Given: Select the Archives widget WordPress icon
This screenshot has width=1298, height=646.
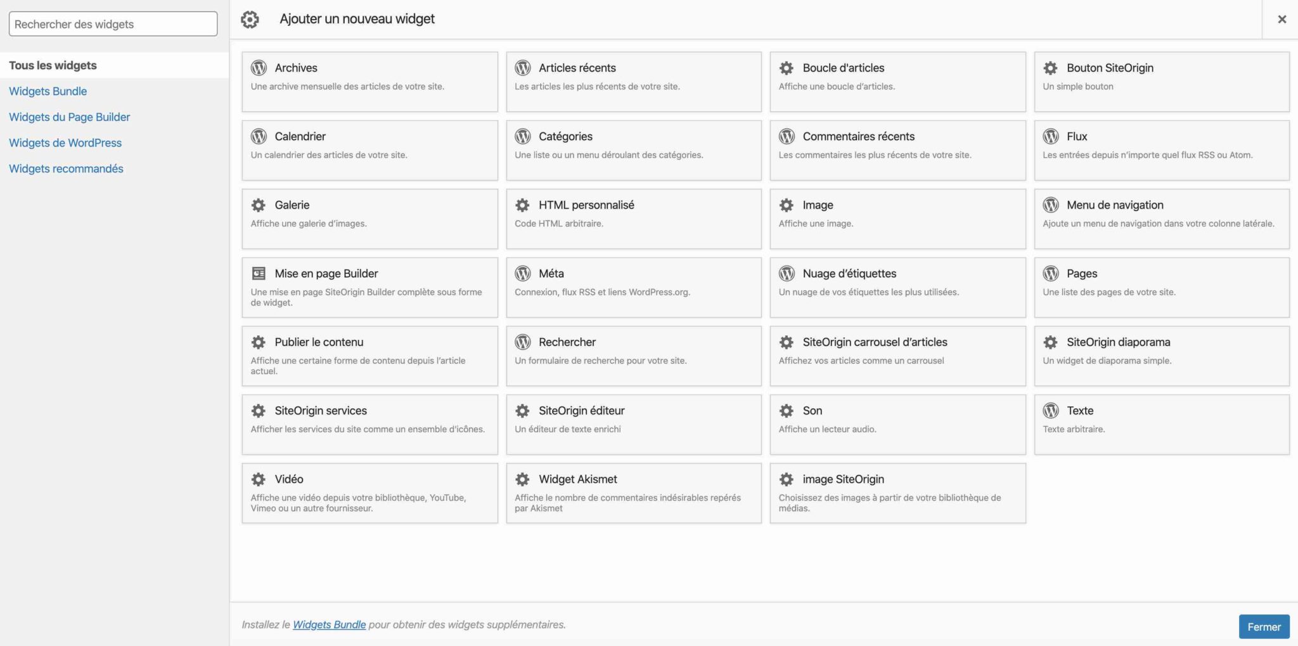Looking at the screenshot, I should [259, 67].
